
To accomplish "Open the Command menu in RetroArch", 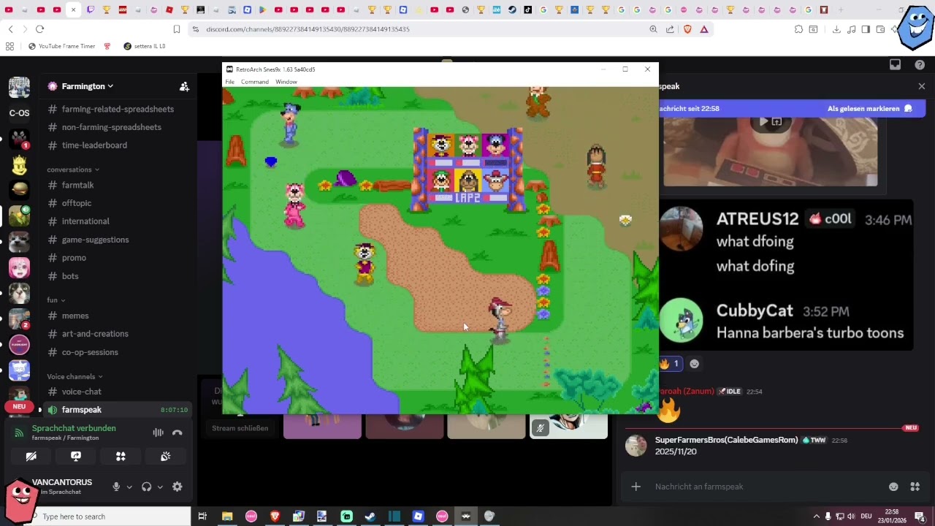I will point(255,82).
